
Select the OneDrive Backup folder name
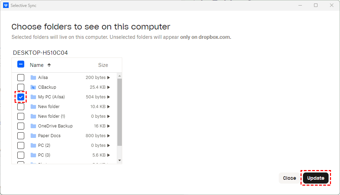click(x=55, y=126)
